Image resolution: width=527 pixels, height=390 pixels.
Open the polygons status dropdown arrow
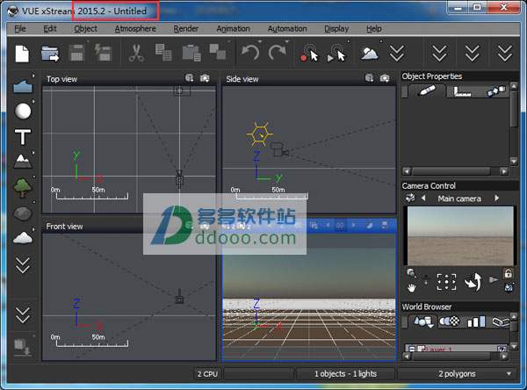click(x=509, y=374)
